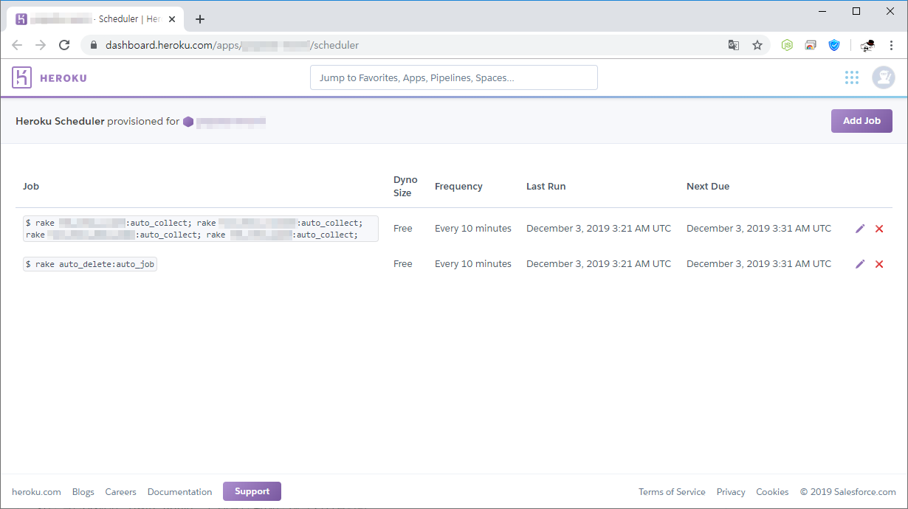Screen dimensions: 908x509
Task: Click the incognito-style profile icon
Action: [867, 45]
